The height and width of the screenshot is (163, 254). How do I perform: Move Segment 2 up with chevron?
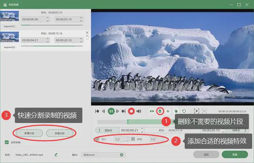coord(87,36)
